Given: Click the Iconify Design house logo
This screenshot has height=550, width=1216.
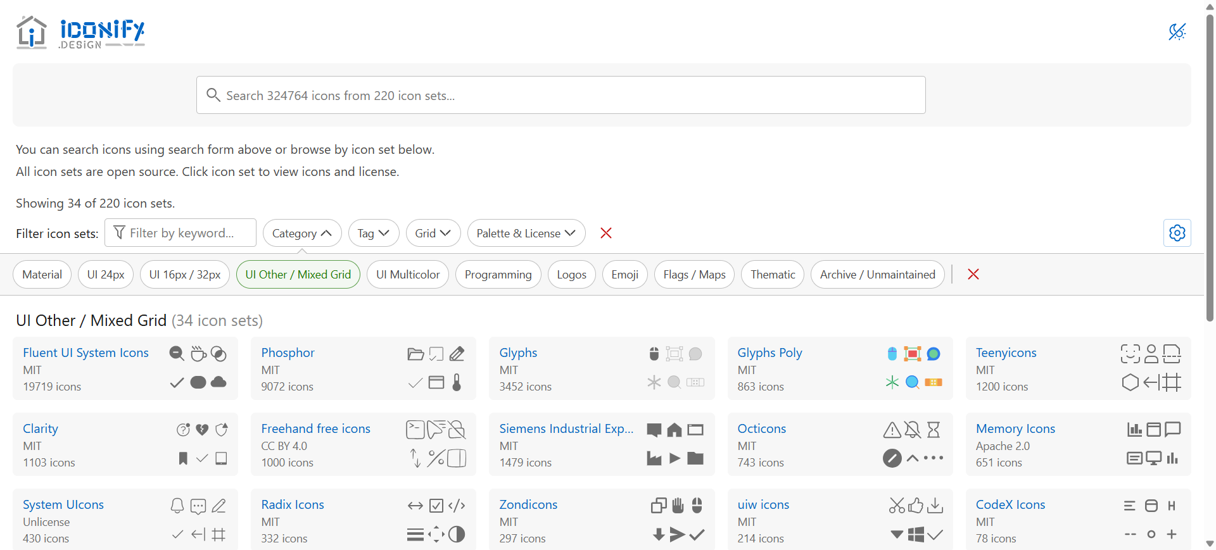Looking at the screenshot, I should point(31,32).
